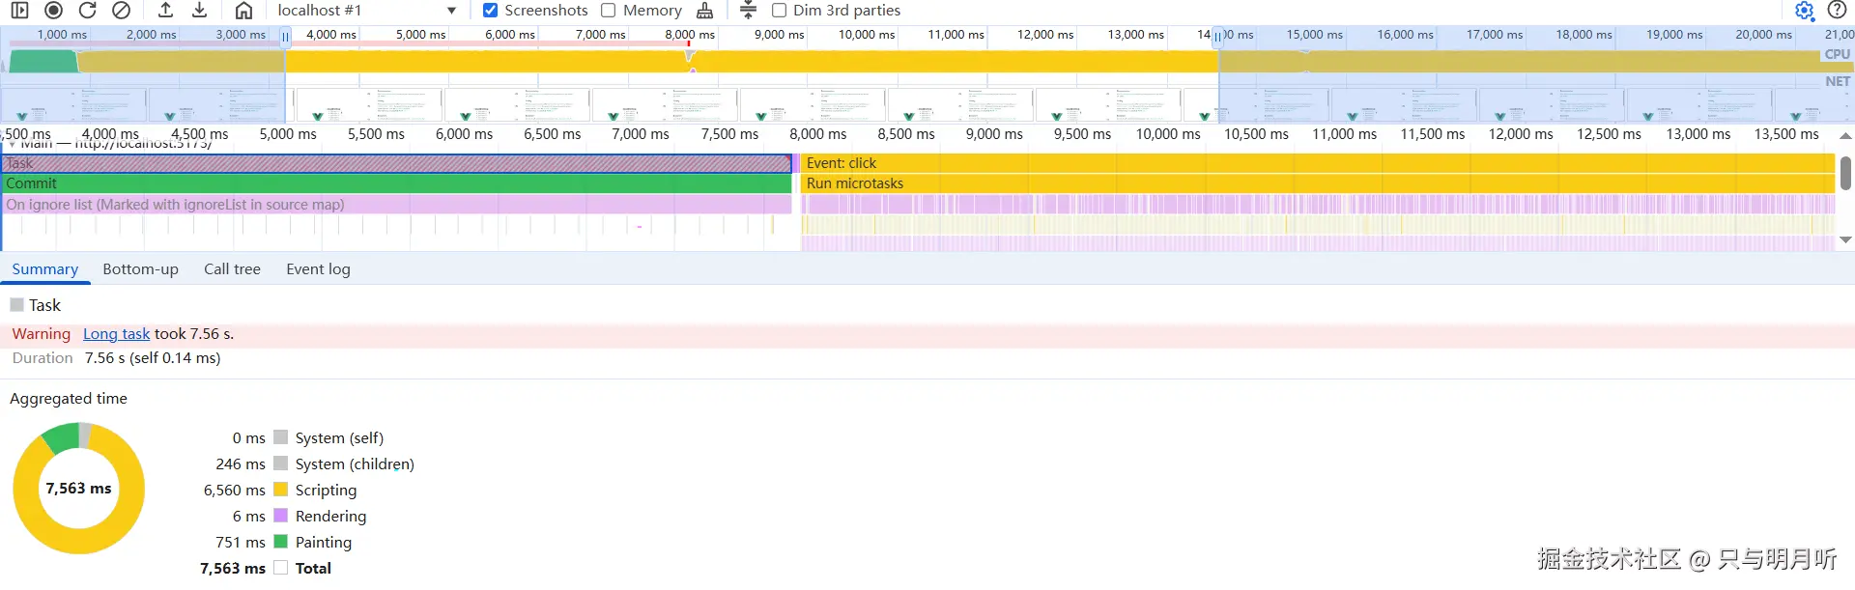Viewport: 1855px width, 590px height.
Task: Click the collect garbage broom icon
Action: coord(705,11)
